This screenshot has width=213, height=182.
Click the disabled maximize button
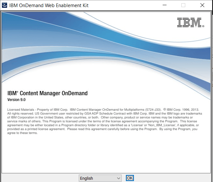tap(183, 5)
